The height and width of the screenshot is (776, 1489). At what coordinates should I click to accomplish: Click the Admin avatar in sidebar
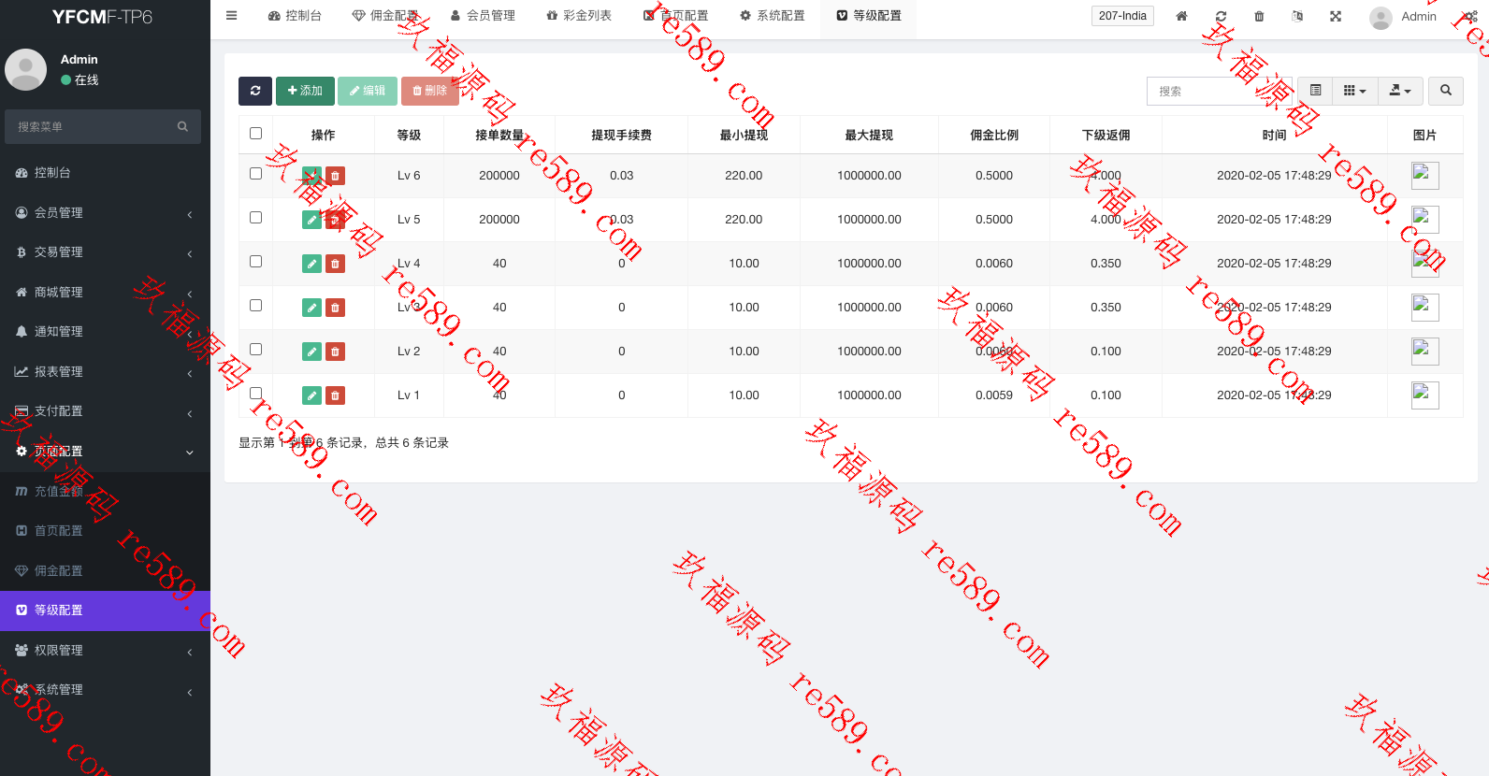pyautogui.click(x=26, y=69)
